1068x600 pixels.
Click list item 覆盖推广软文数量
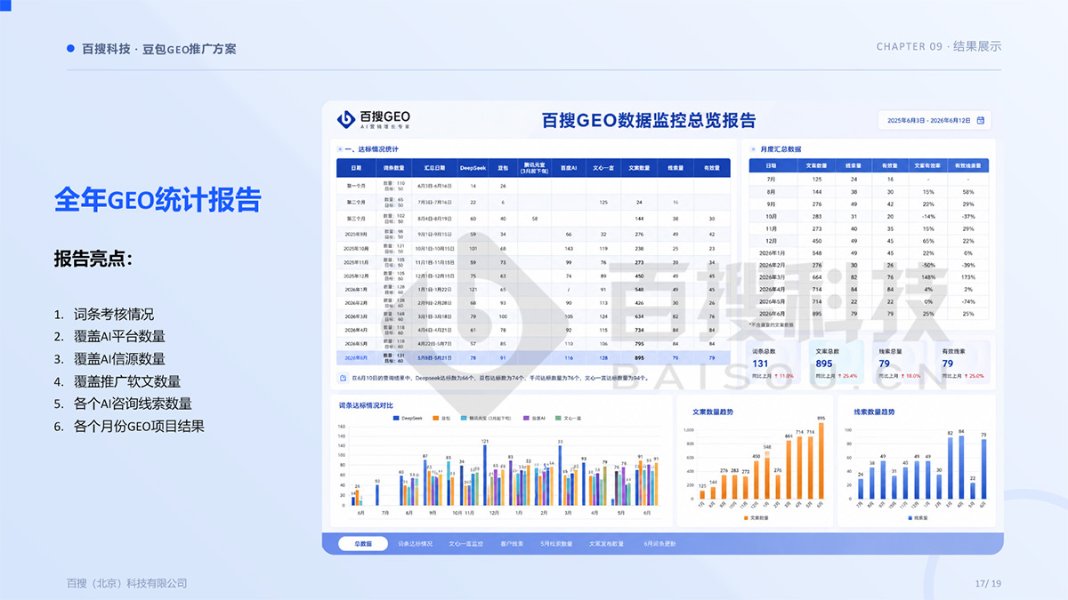click(x=127, y=381)
